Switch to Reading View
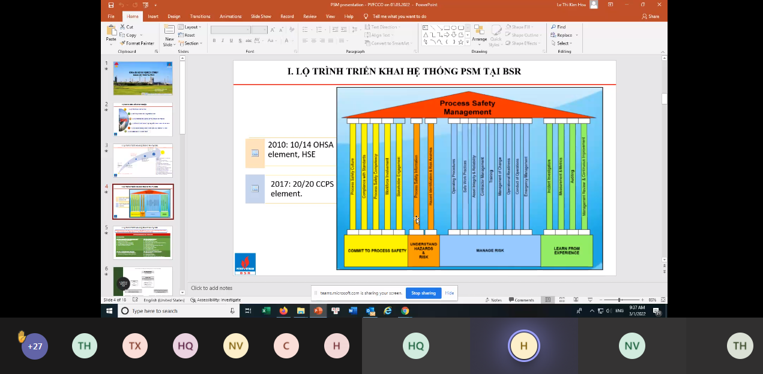Screen dimensions: 763x374 tap(576, 300)
